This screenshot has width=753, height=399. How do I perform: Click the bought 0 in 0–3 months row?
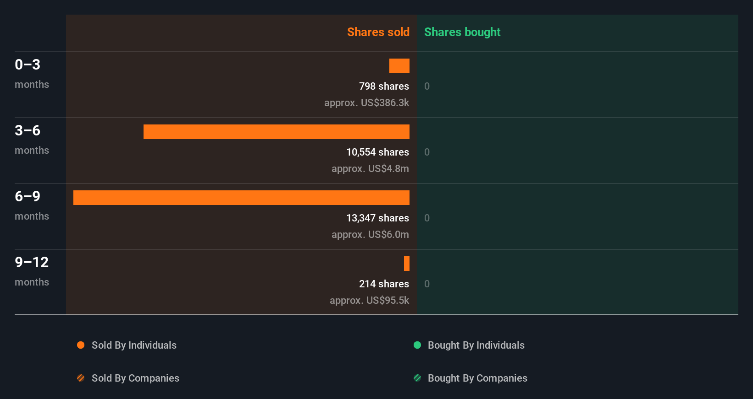coord(427,86)
